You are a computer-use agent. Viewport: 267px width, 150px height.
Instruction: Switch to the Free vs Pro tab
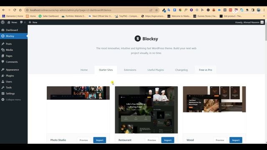click(x=205, y=70)
